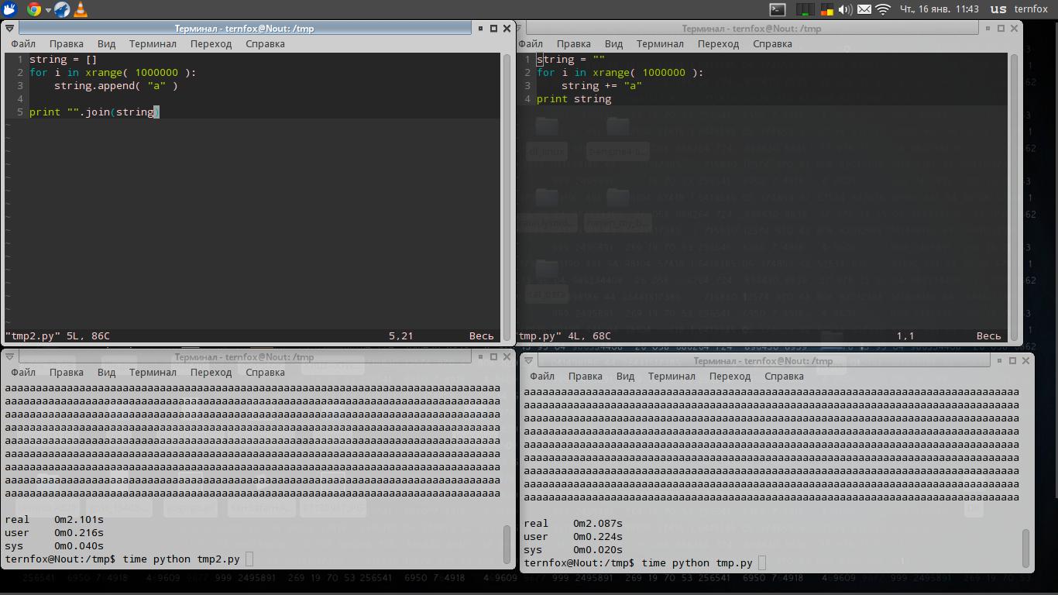Image resolution: width=1058 pixels, height=595 pixels.
Task: Launch VLC media player from panel
Action: pos(81,9)
